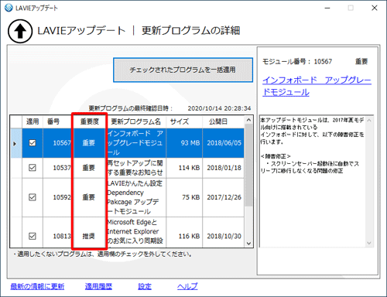387x297 pixels.
Task: Click the LAVIE app icon in title bar
Action: 9,8
